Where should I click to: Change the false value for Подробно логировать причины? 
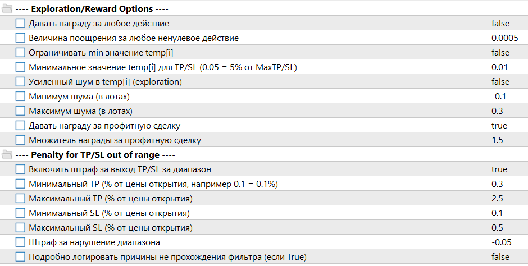[508, 257]
